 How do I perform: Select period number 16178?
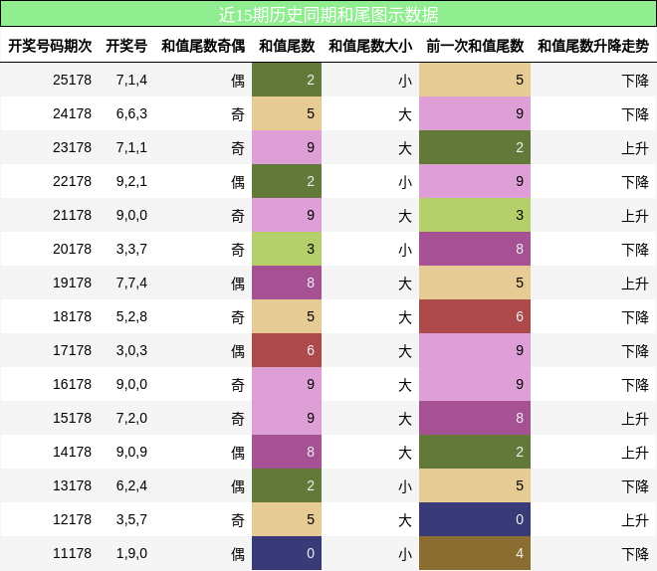72,384
